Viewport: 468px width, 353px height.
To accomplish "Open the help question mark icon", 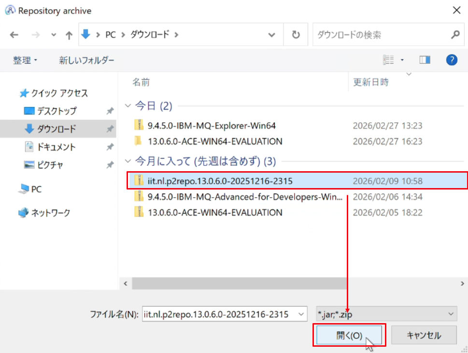I will (452, 60).
